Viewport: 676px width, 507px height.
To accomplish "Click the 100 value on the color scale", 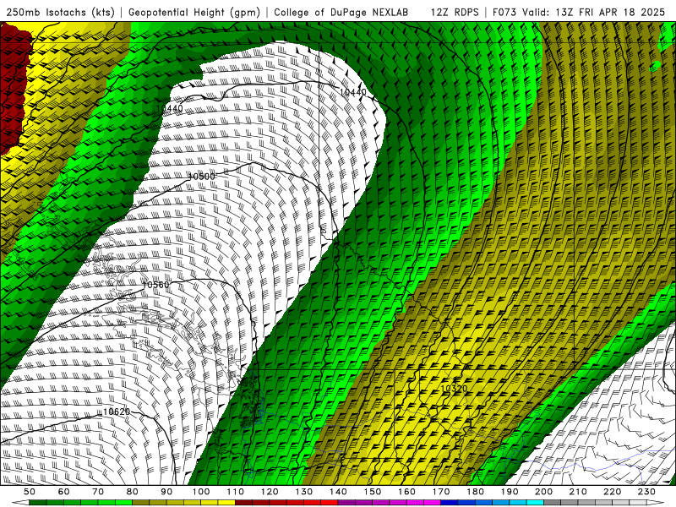I will (x=201, y=492).
